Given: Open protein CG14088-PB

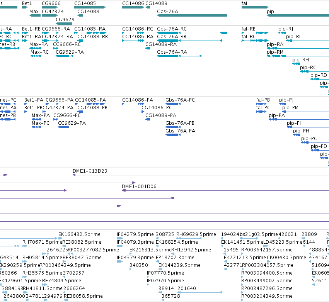Looking at the screenshot, I should 80,112.
